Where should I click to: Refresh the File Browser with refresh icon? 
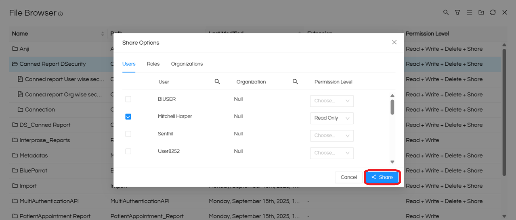click(x=493, y=12)
